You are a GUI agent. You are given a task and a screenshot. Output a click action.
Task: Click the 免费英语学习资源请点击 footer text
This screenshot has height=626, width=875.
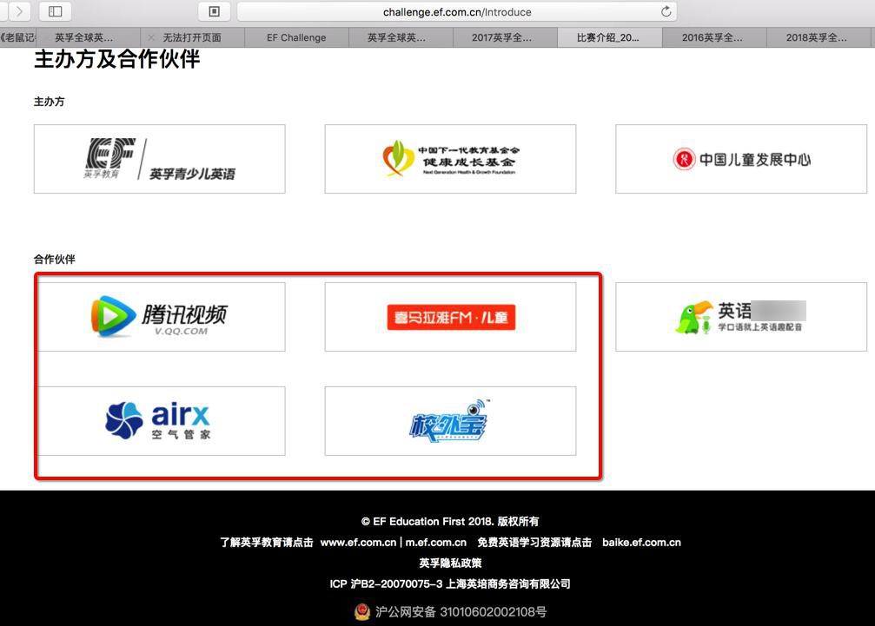534,543
